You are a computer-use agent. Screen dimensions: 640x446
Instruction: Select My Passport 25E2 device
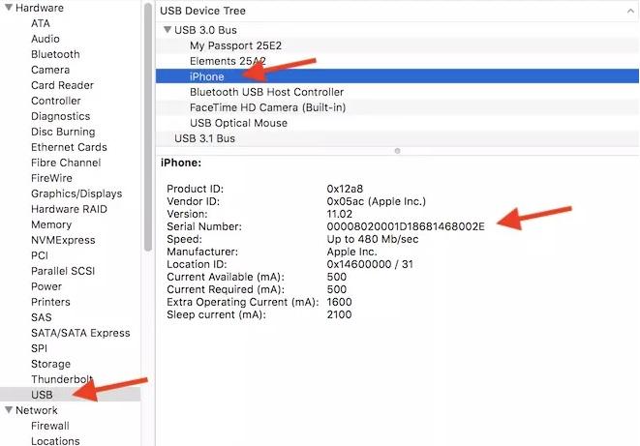397,45
